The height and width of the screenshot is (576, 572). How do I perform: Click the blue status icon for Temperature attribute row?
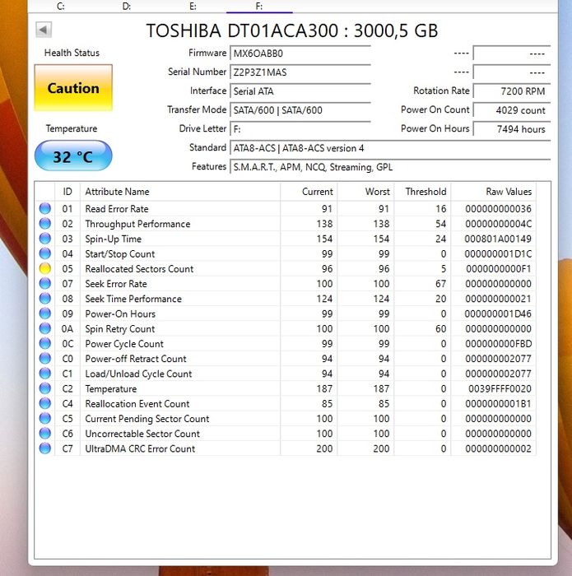coord(45,388)
